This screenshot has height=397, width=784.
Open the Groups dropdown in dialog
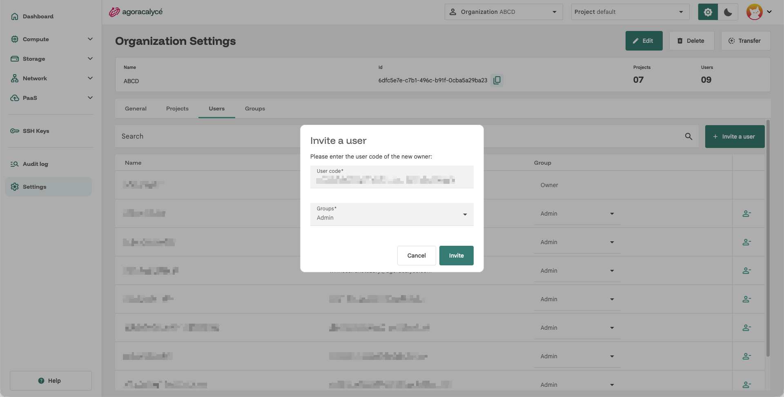coord(392,214)
